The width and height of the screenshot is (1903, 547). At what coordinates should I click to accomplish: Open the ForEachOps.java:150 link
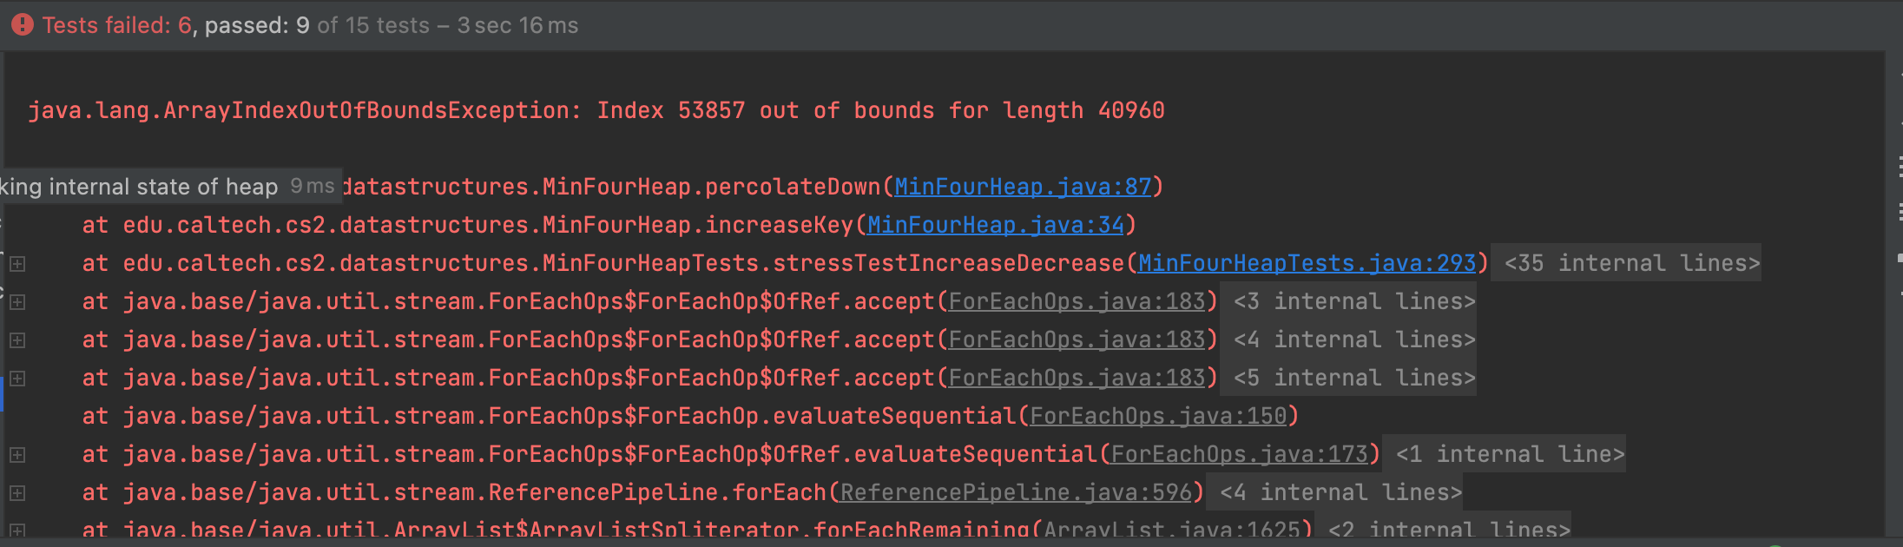pyautogui.click(x=1158, y=417)
